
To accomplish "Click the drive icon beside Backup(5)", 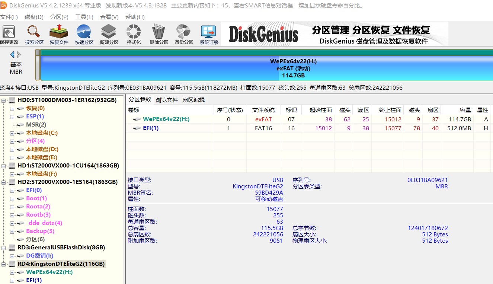I will click(x=20, y=231).
